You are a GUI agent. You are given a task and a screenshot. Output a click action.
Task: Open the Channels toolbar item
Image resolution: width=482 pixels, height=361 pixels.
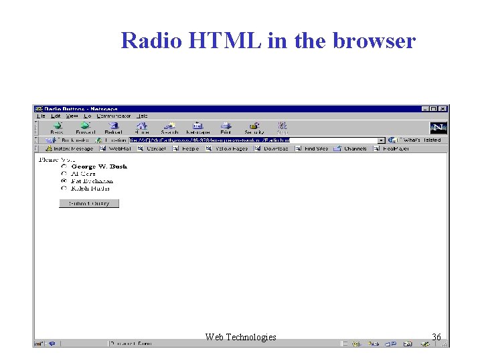click(350, 148)
